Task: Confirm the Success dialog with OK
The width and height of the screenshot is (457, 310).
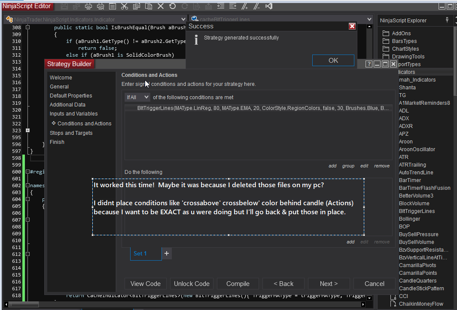Action: 333,60
